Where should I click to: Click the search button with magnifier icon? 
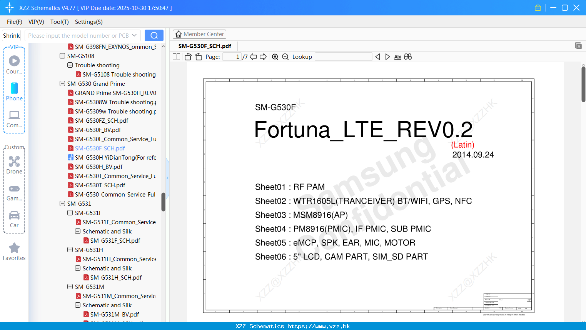click(x=154, y=35)
